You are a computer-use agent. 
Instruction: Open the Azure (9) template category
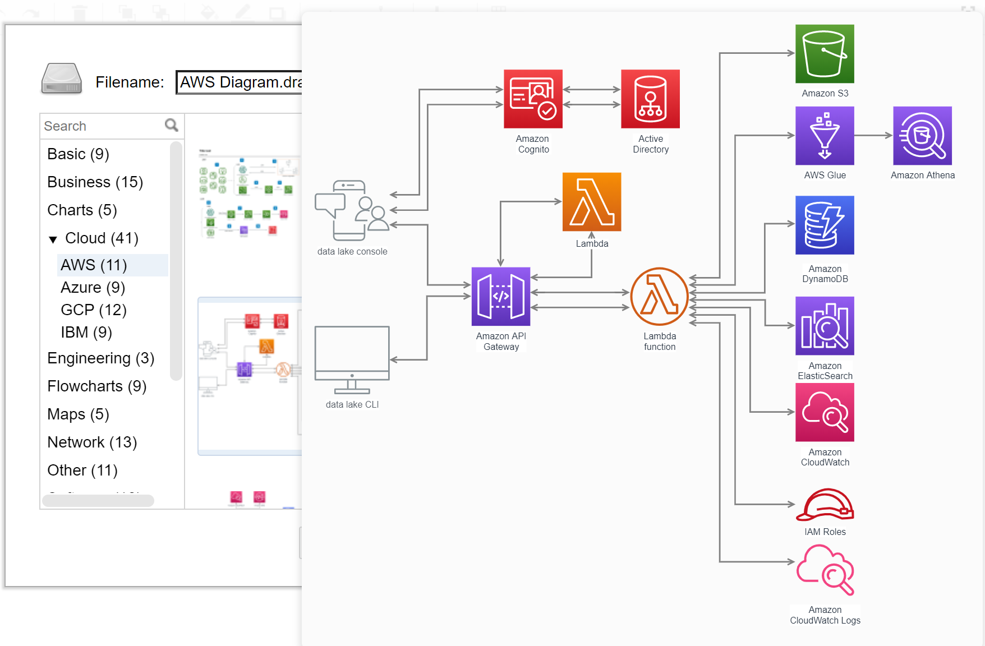[x=93, y=287]
